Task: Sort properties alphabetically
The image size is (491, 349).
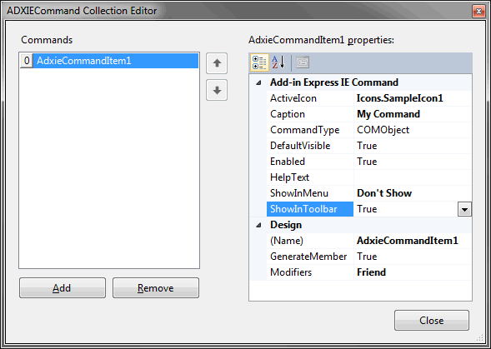Action: (278, 62)
